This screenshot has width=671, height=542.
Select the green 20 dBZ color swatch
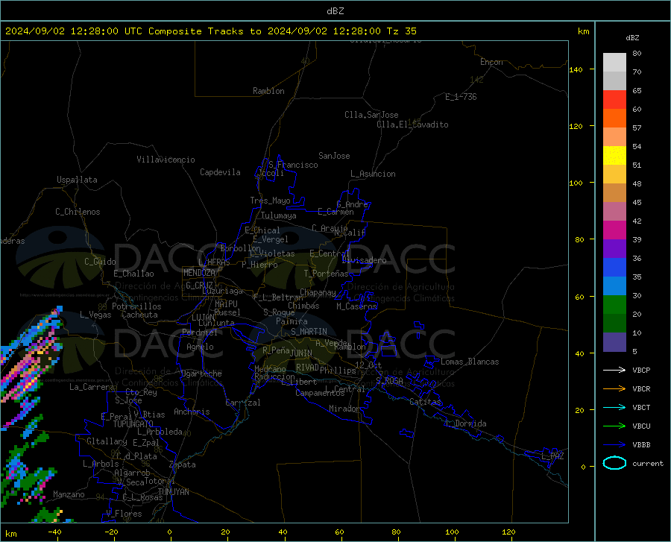(x=614, y=305)
